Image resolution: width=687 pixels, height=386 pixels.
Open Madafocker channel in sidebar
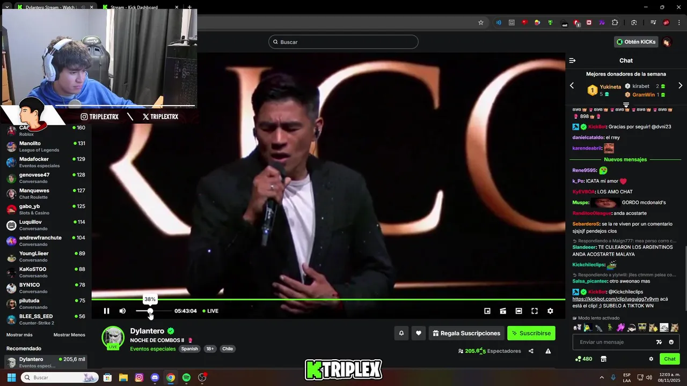(46, 162)
